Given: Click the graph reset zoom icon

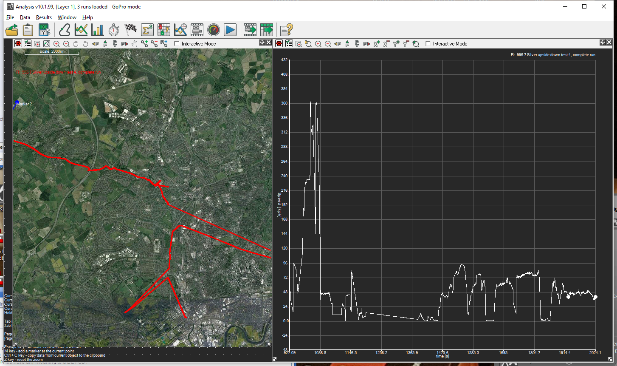Looking at the screenshot, I should (x=416, y=43).
